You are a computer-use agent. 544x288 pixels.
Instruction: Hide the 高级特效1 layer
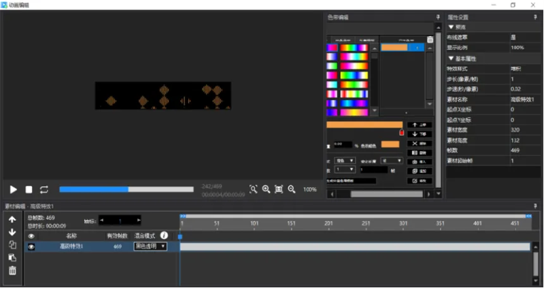[31, 246]
